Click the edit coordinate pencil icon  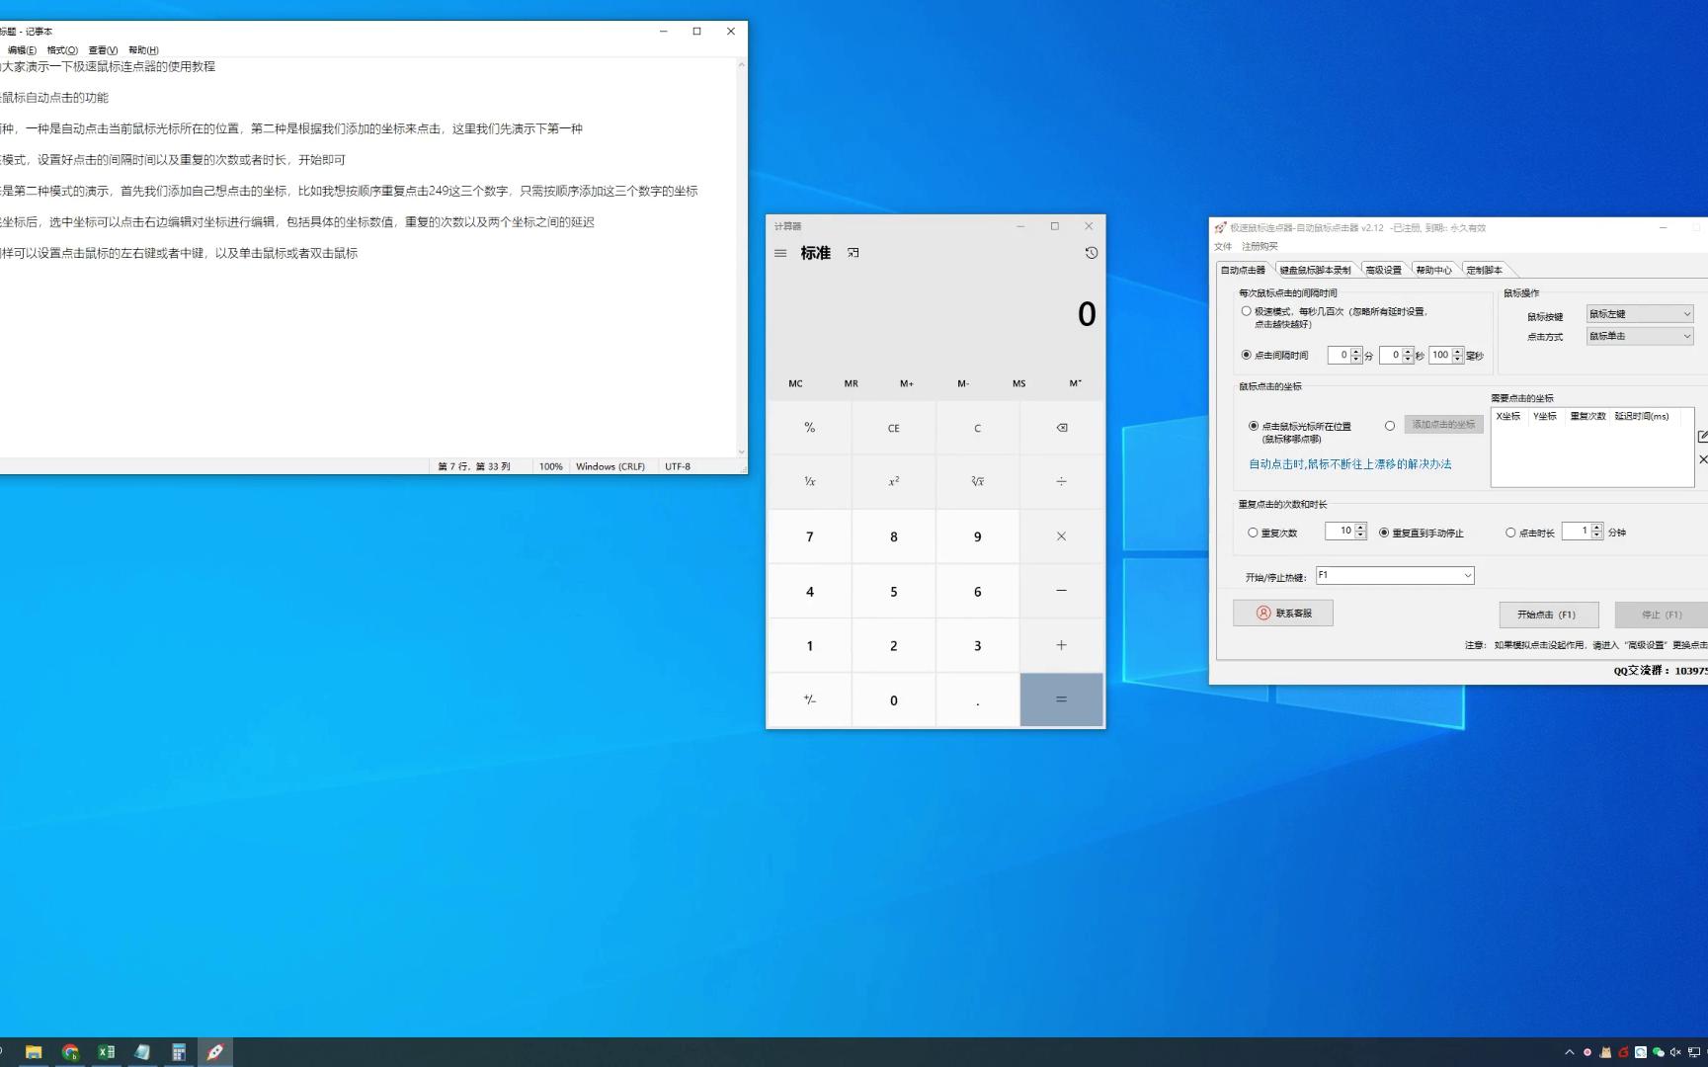pos(1702,436)
